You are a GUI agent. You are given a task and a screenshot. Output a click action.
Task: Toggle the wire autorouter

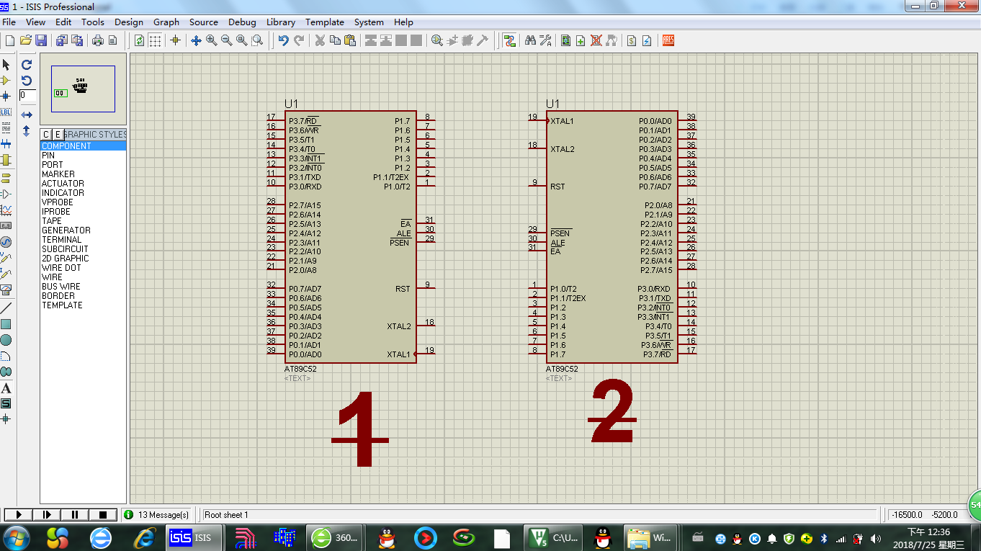click(509, 40)
